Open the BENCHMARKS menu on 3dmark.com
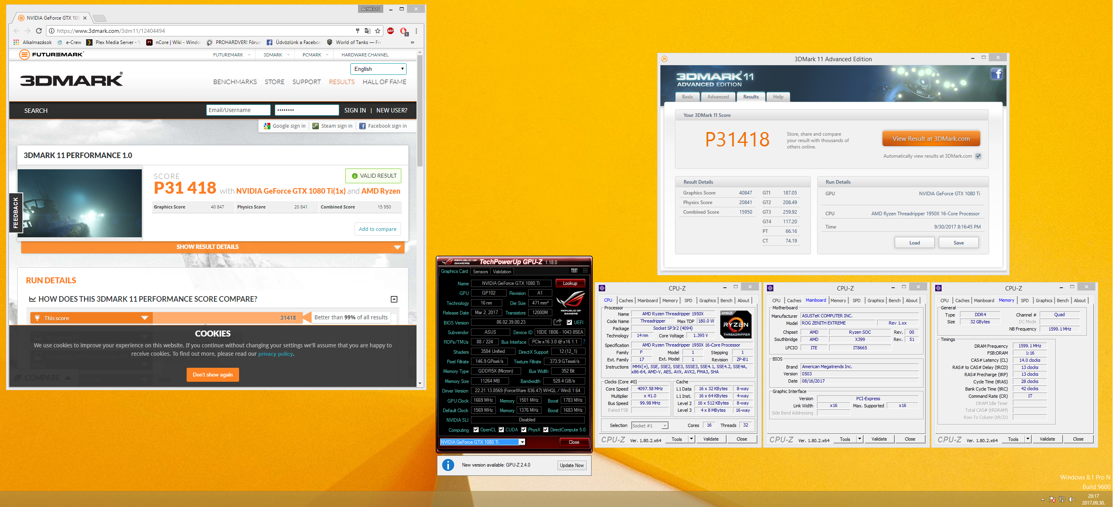 pos(235,82)
